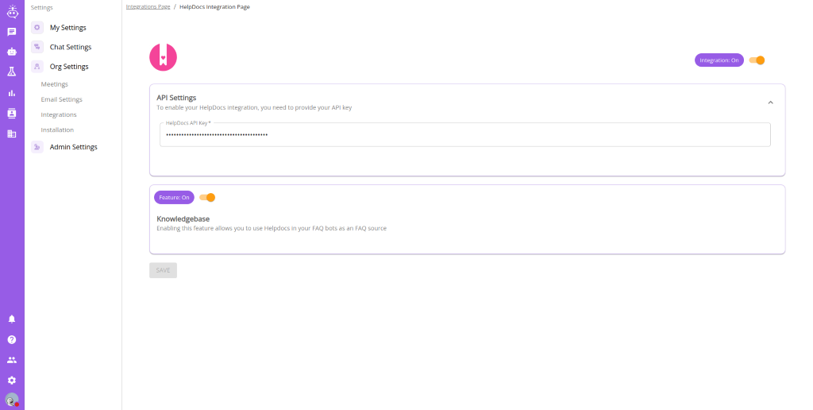
Task: Click the SAVE button
Action: point(164,270)
